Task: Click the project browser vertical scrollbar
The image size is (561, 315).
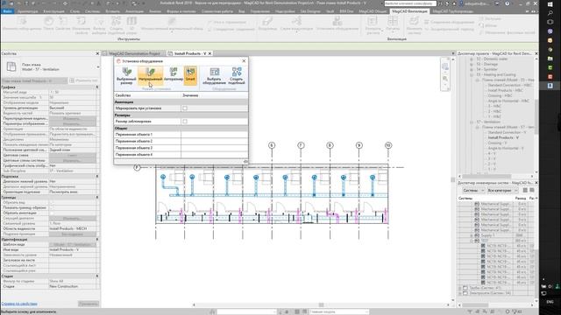Action: pos(536,116)
